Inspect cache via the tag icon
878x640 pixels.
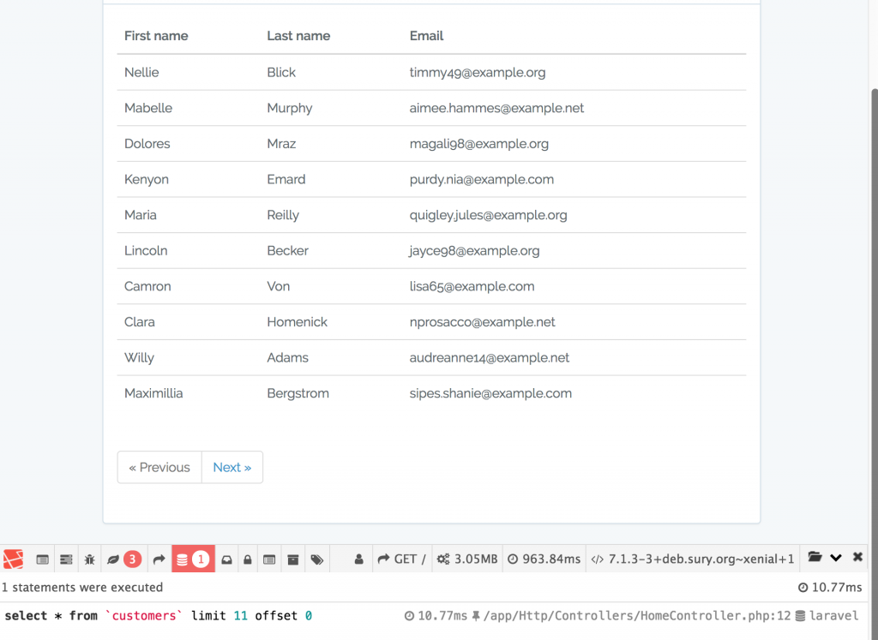[317, 558]
